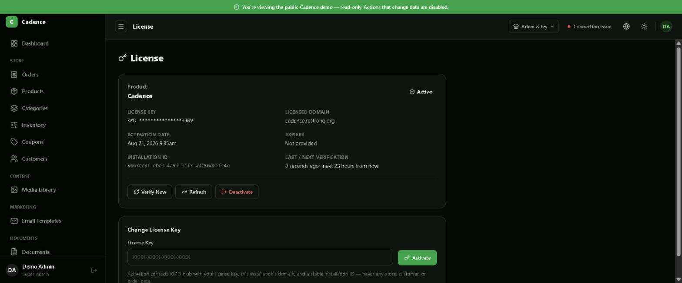682x283 pixels.
Task: Select the installation ID 5667cebf value
Action: [178, 166]
